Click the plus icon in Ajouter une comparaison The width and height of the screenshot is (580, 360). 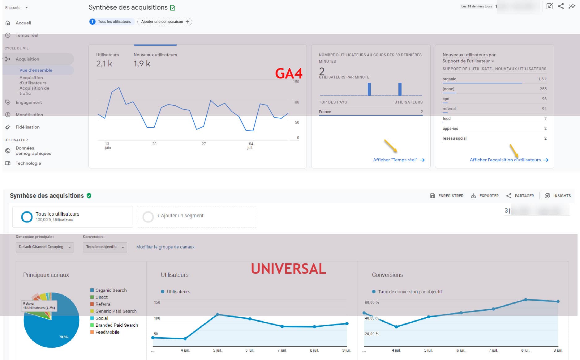click(x=187, y=22)
